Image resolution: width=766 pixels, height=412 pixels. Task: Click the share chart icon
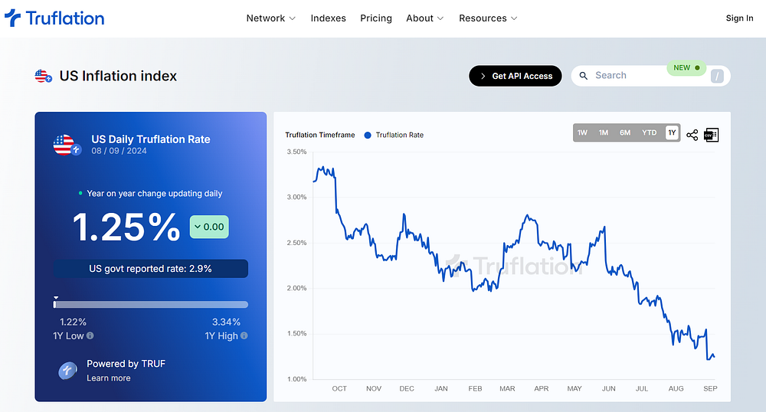(692, 135)
